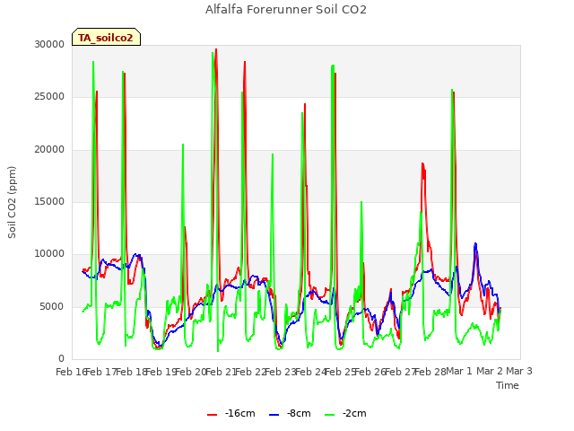Screen dimensions: 574x431
Task: Click the 25000 y-axis tick label
Action: [x=49, y=97]
